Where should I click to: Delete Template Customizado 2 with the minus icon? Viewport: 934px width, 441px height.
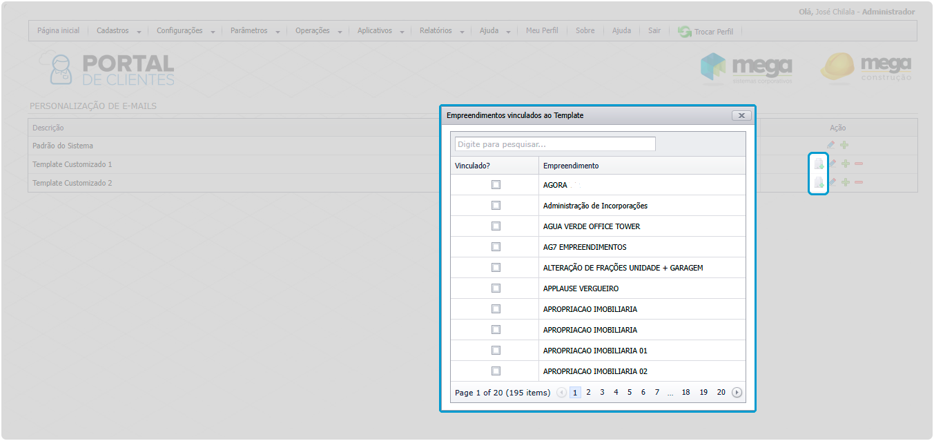[859, 182]
